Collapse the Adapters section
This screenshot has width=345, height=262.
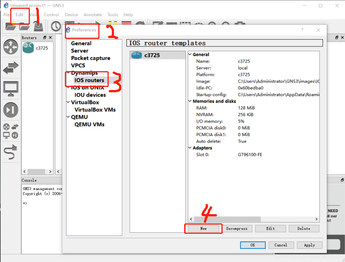point(190,148)
